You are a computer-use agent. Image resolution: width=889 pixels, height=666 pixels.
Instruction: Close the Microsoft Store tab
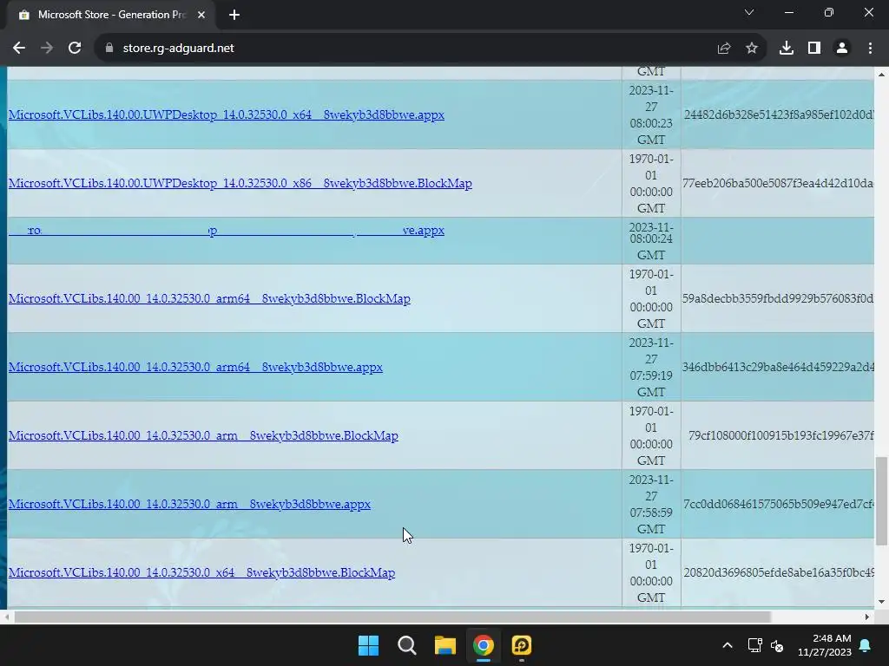[x=201, y=15]
